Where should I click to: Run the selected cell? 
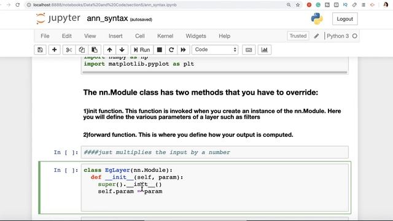click(142, 50)
